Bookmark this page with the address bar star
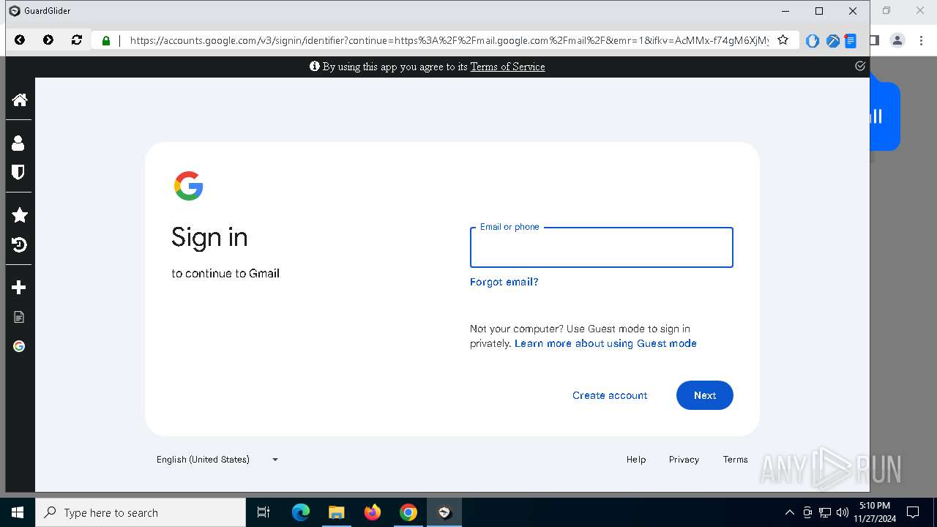 click(x=783, y=40)
